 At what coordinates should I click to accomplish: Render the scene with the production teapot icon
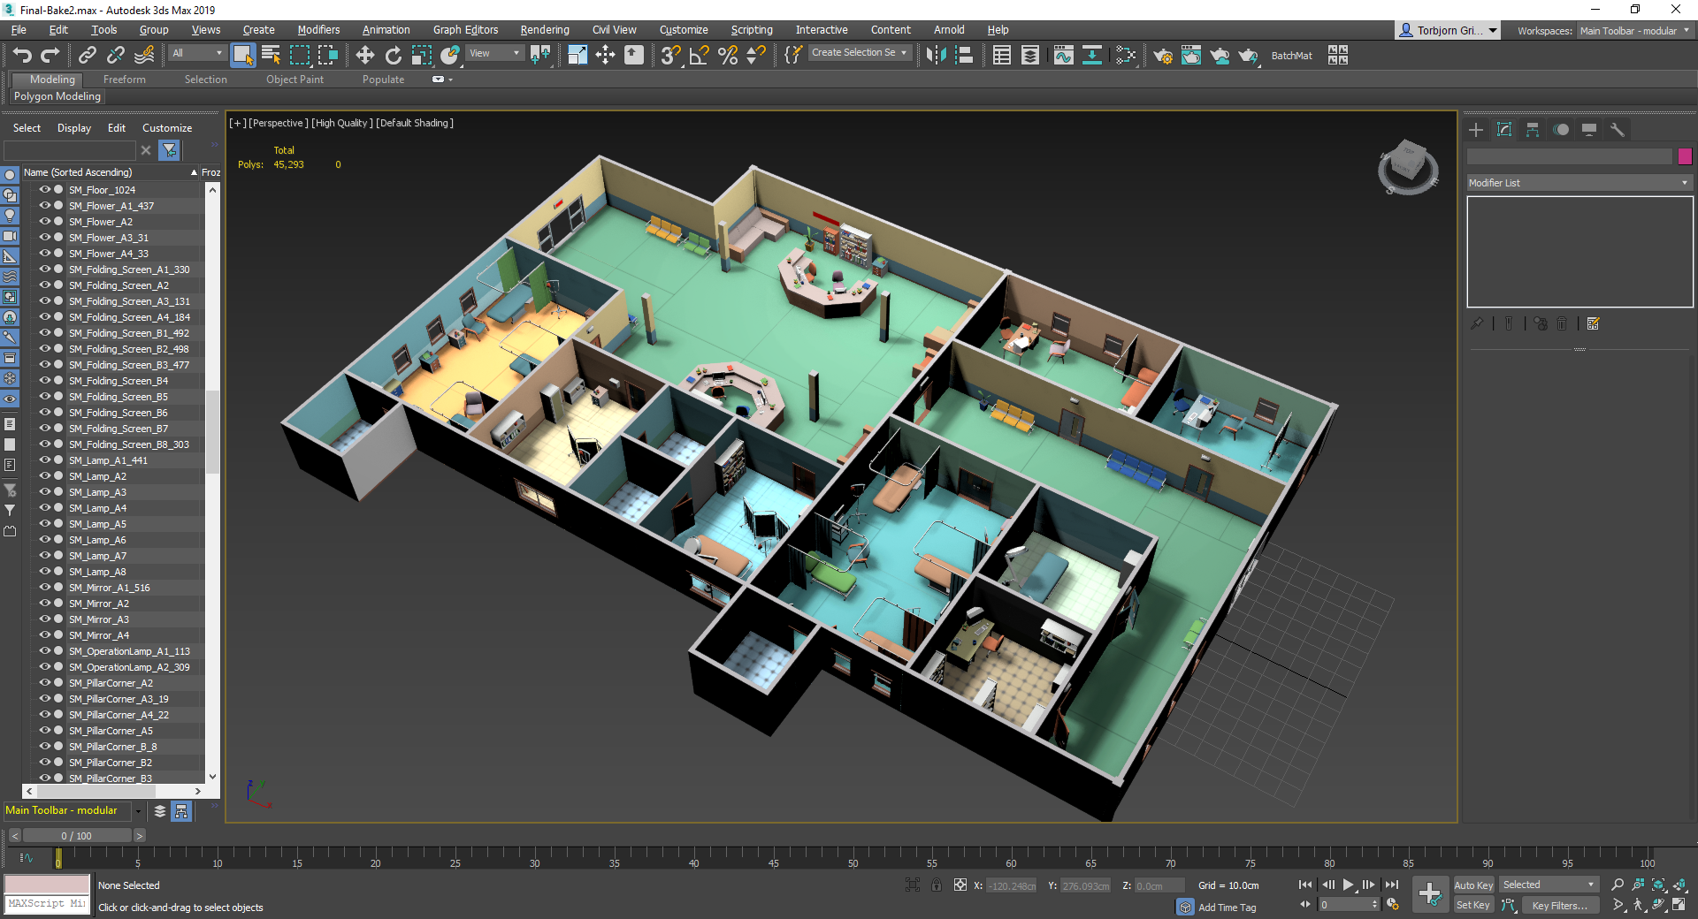pyautogui.click(x=1250, y=55)
